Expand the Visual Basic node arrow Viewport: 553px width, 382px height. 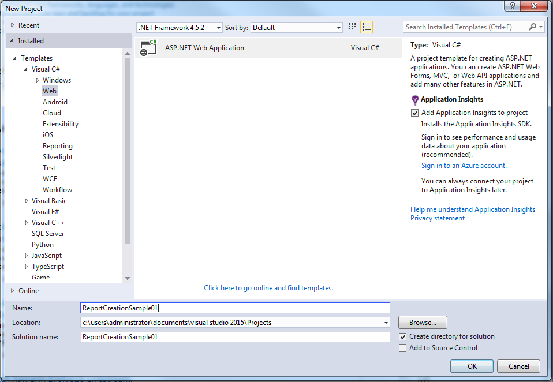(26, 200)
